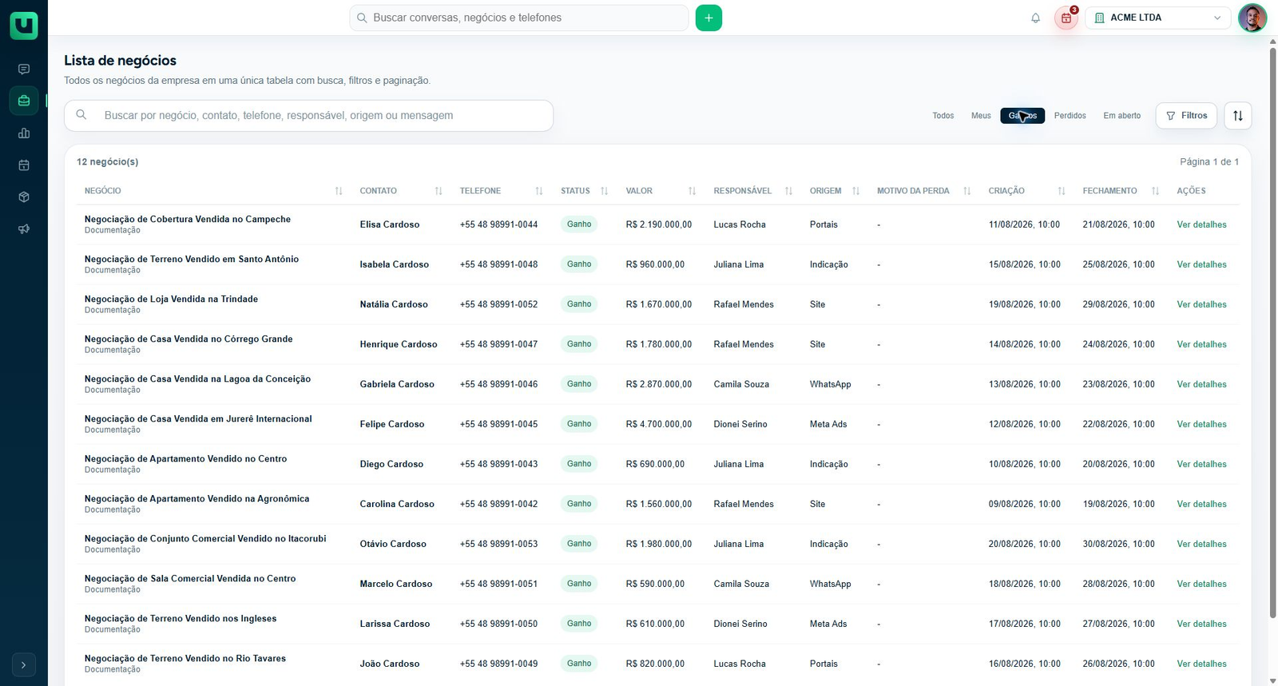Open the red calendar alerts icon

[x=1066, y=18]
